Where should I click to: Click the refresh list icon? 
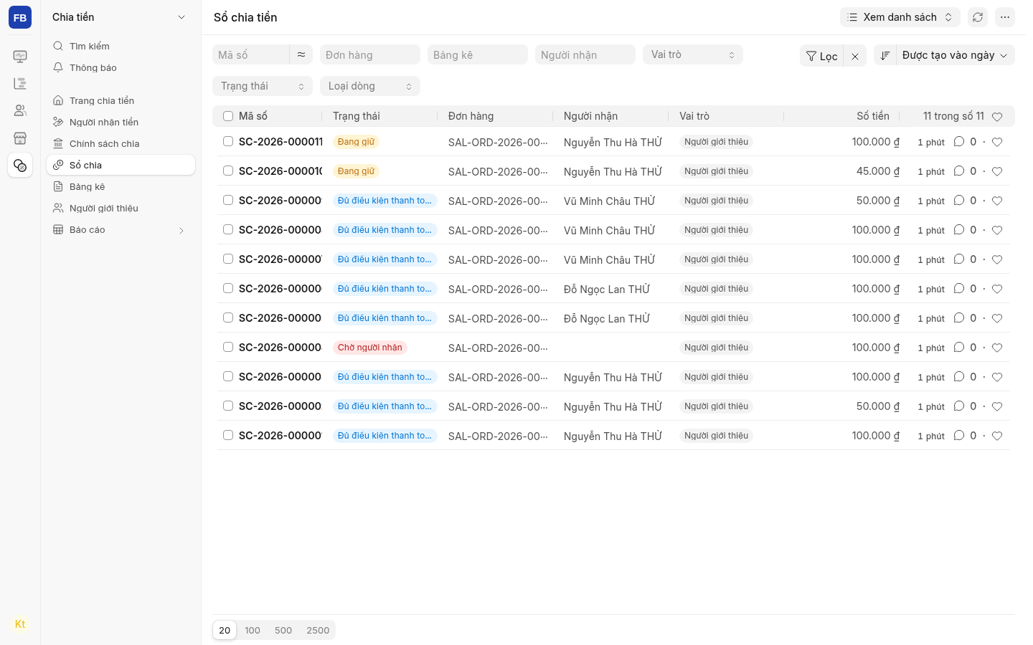tap(978, 17)
